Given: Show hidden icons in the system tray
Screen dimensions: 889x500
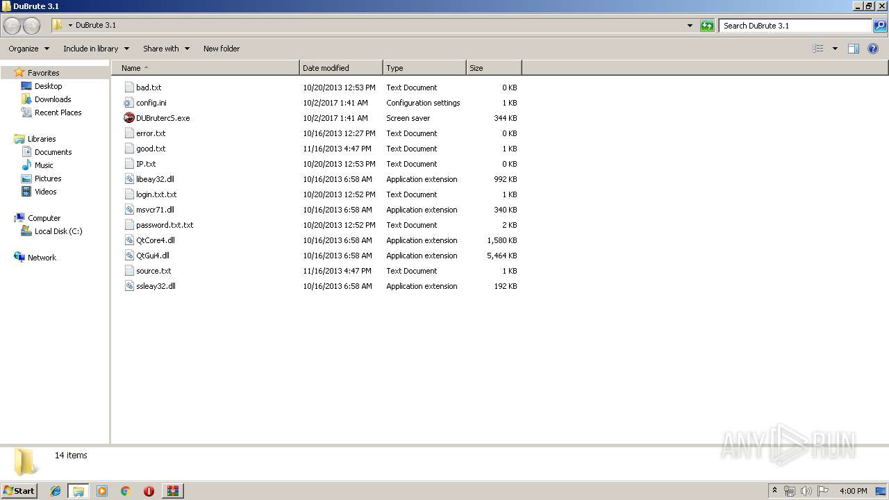Looking at the screenshot, I should coord(774,491).
